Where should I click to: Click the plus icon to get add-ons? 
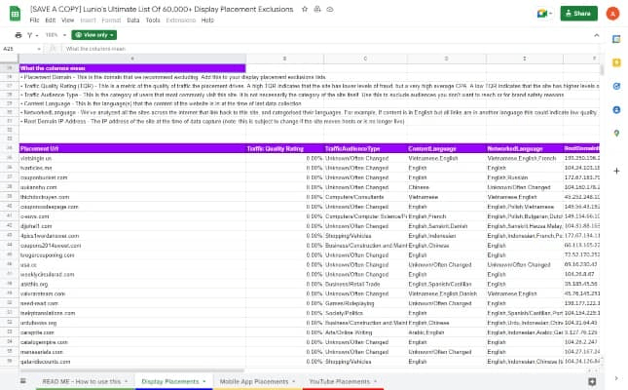click(x=616, y=171)
